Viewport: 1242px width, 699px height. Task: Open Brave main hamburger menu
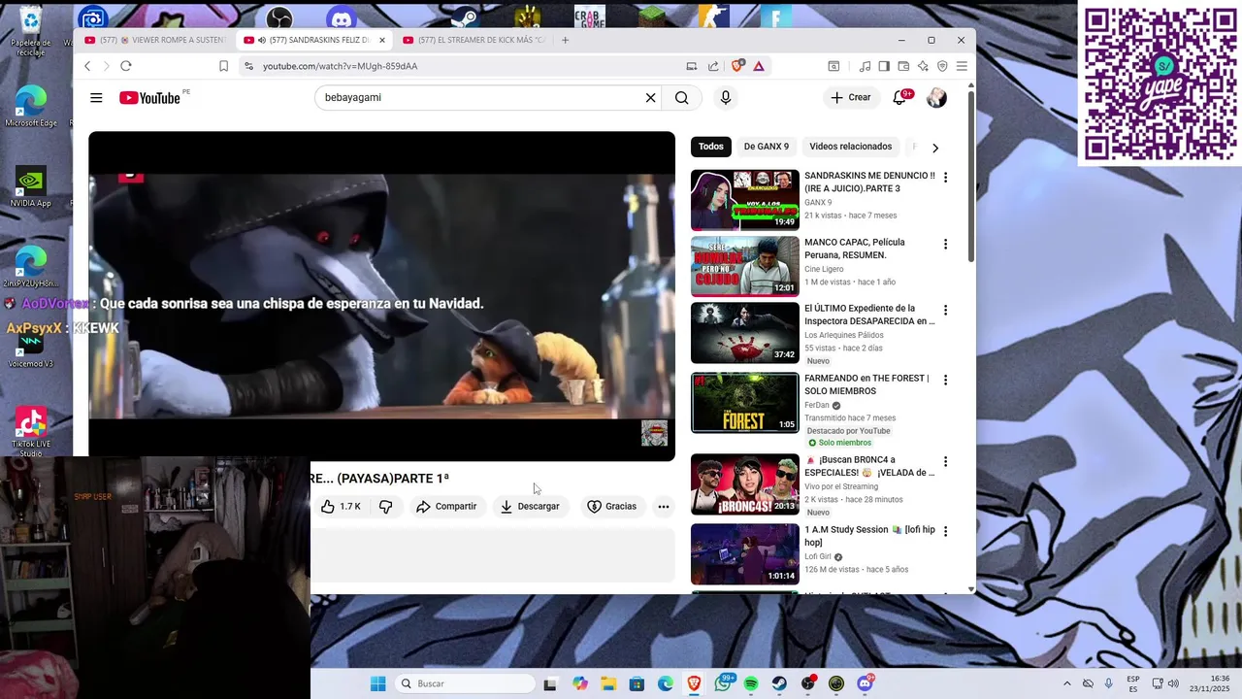coord(962,66)
